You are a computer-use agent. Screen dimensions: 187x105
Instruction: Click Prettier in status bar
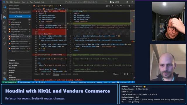[124, 82]
